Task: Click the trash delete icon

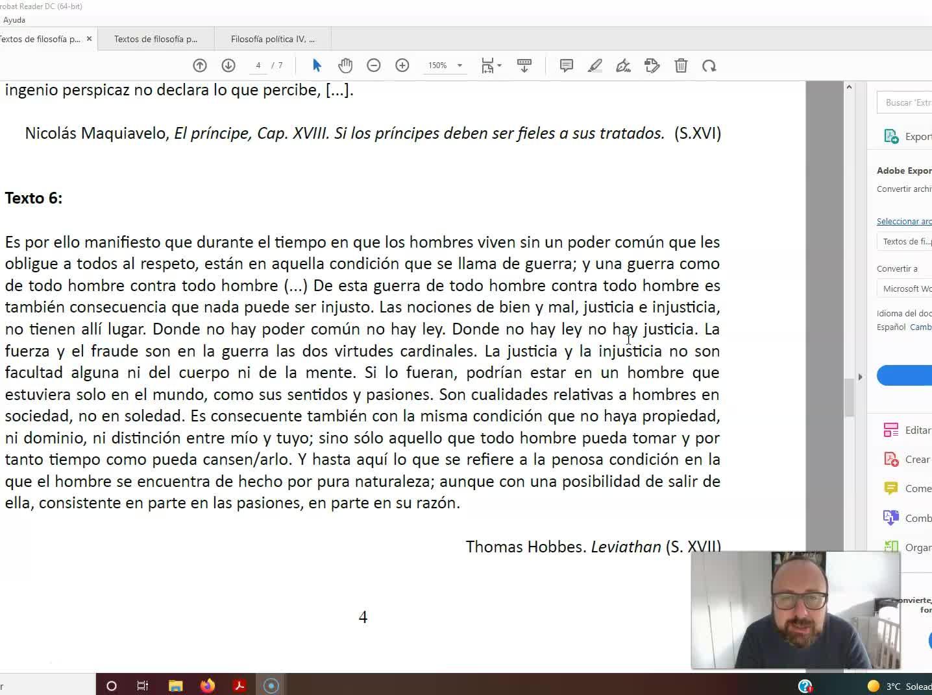Action: point(681,65)
